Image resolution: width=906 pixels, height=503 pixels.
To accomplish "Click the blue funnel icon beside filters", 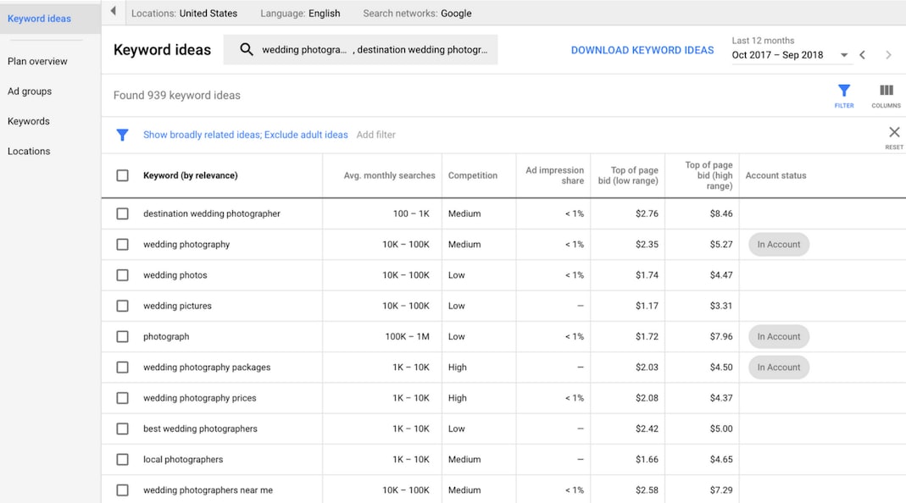I will [x=122, y=135].
